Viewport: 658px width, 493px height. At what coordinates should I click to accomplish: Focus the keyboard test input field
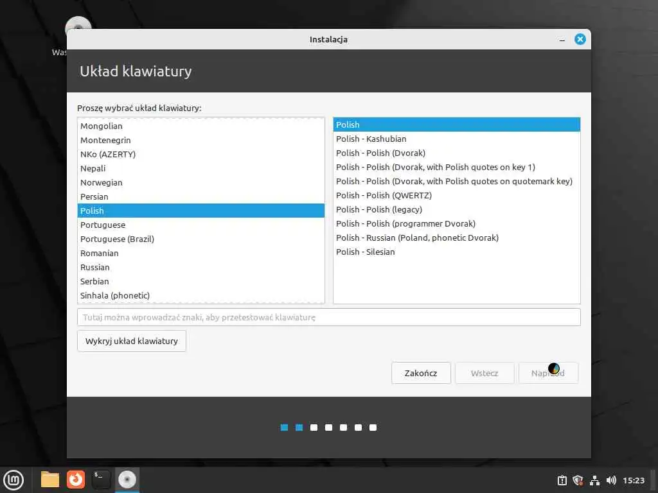coord(328,317)
